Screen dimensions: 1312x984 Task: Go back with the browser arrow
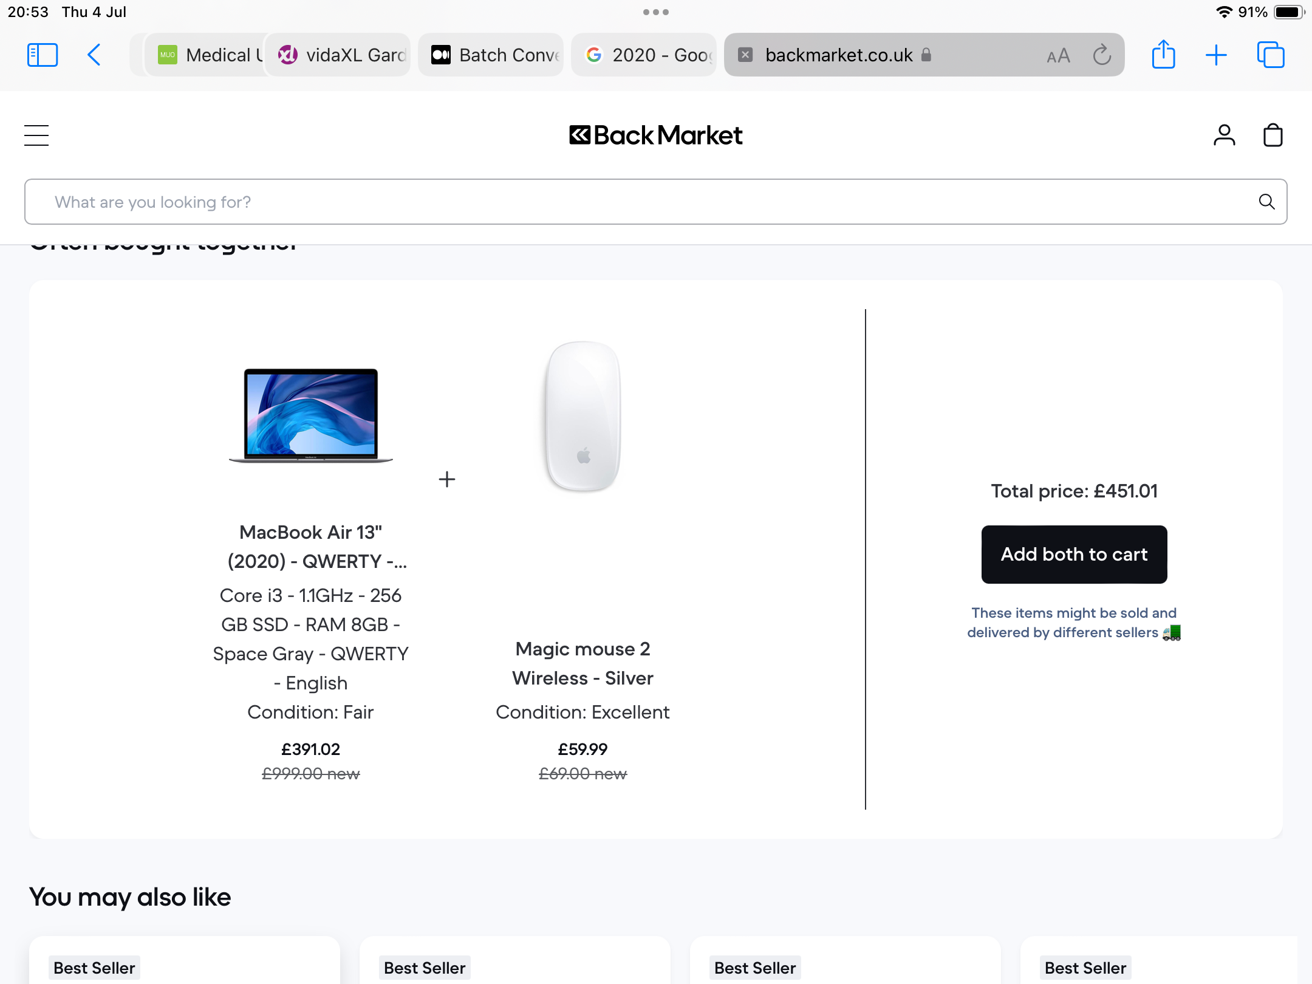click(94, 55)
